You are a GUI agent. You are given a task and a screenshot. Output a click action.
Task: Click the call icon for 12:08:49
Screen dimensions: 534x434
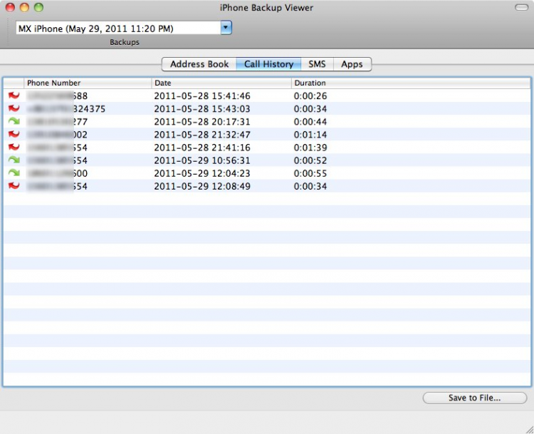(x=14, y=186)
